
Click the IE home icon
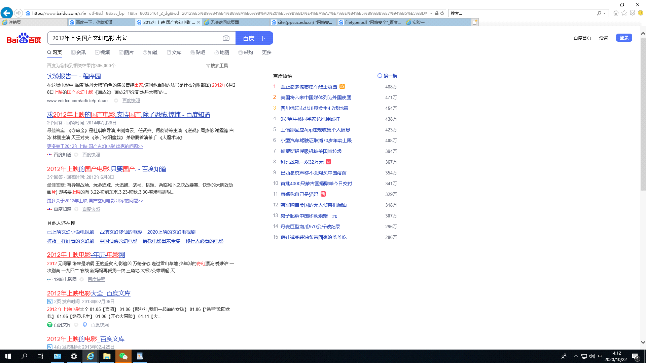coord(616,13)
